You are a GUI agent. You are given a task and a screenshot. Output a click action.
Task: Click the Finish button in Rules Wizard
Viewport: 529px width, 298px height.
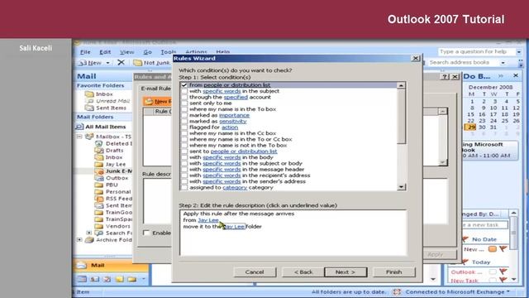393,272
